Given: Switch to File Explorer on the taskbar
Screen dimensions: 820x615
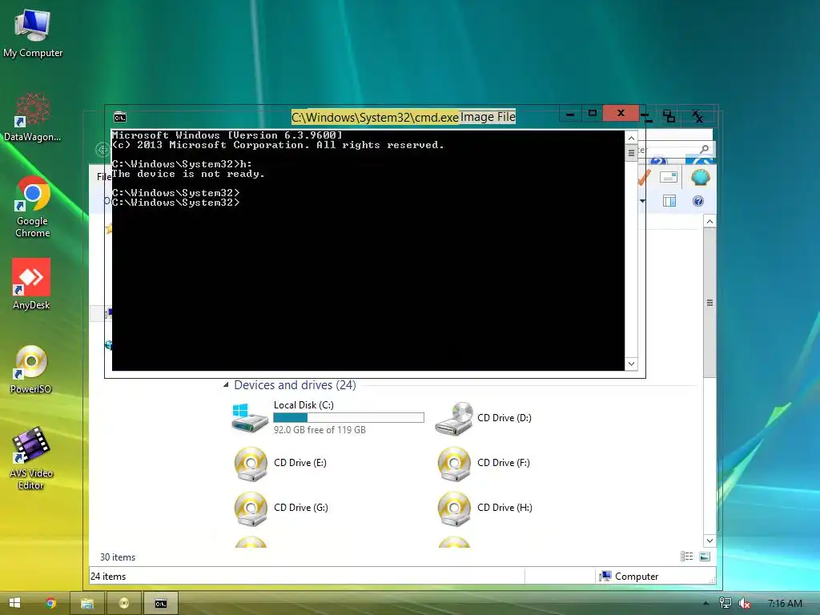Looking at the screenshot, I should pos(86,603).
